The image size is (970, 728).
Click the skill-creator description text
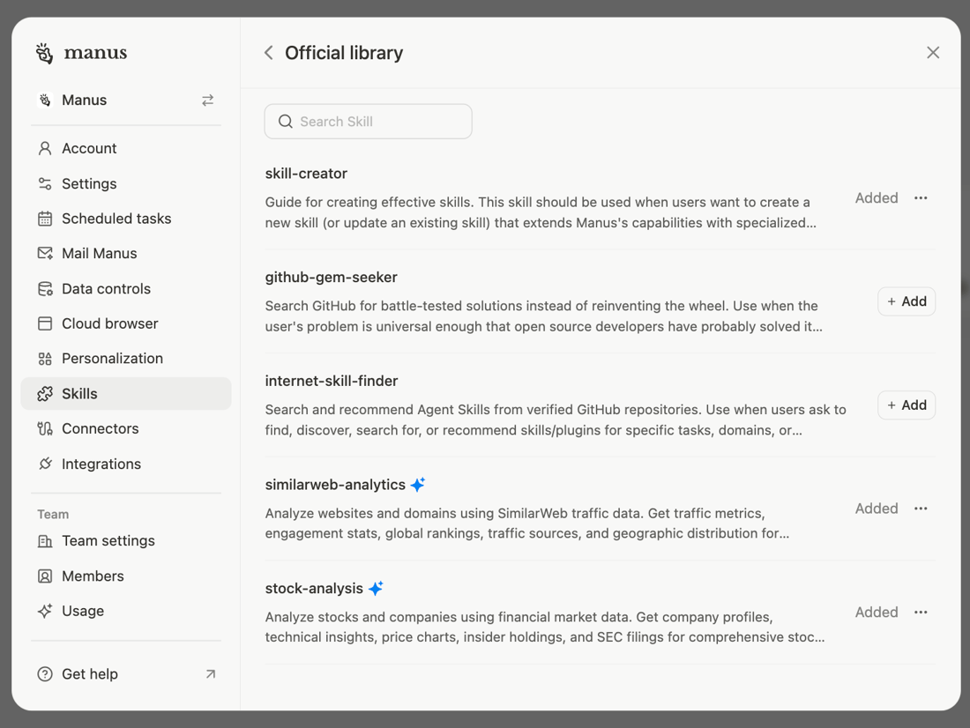tap(541, 212)
